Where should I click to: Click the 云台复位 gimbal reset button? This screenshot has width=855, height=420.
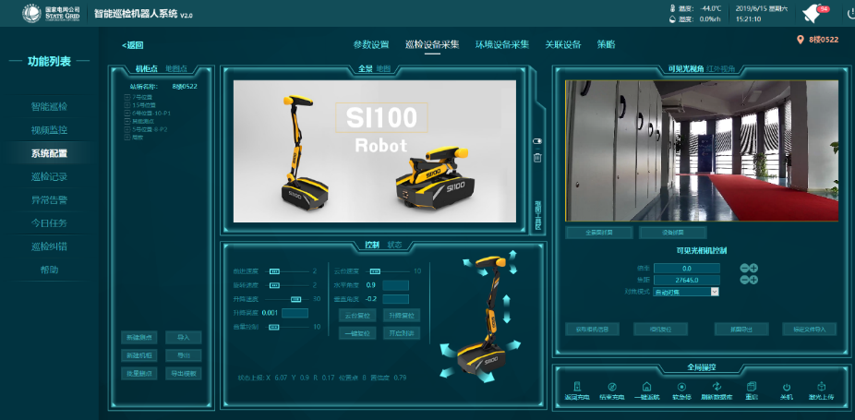coord(357,316)
